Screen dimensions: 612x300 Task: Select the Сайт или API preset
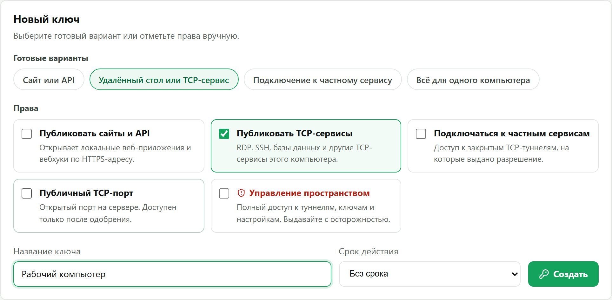49,80
